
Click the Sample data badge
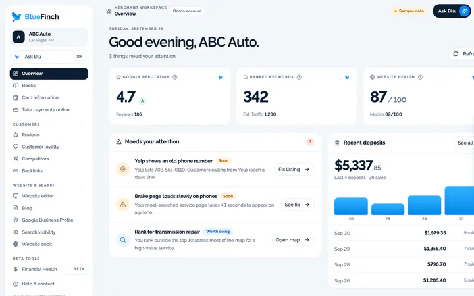pyautogui.click(x=409, y=11)
